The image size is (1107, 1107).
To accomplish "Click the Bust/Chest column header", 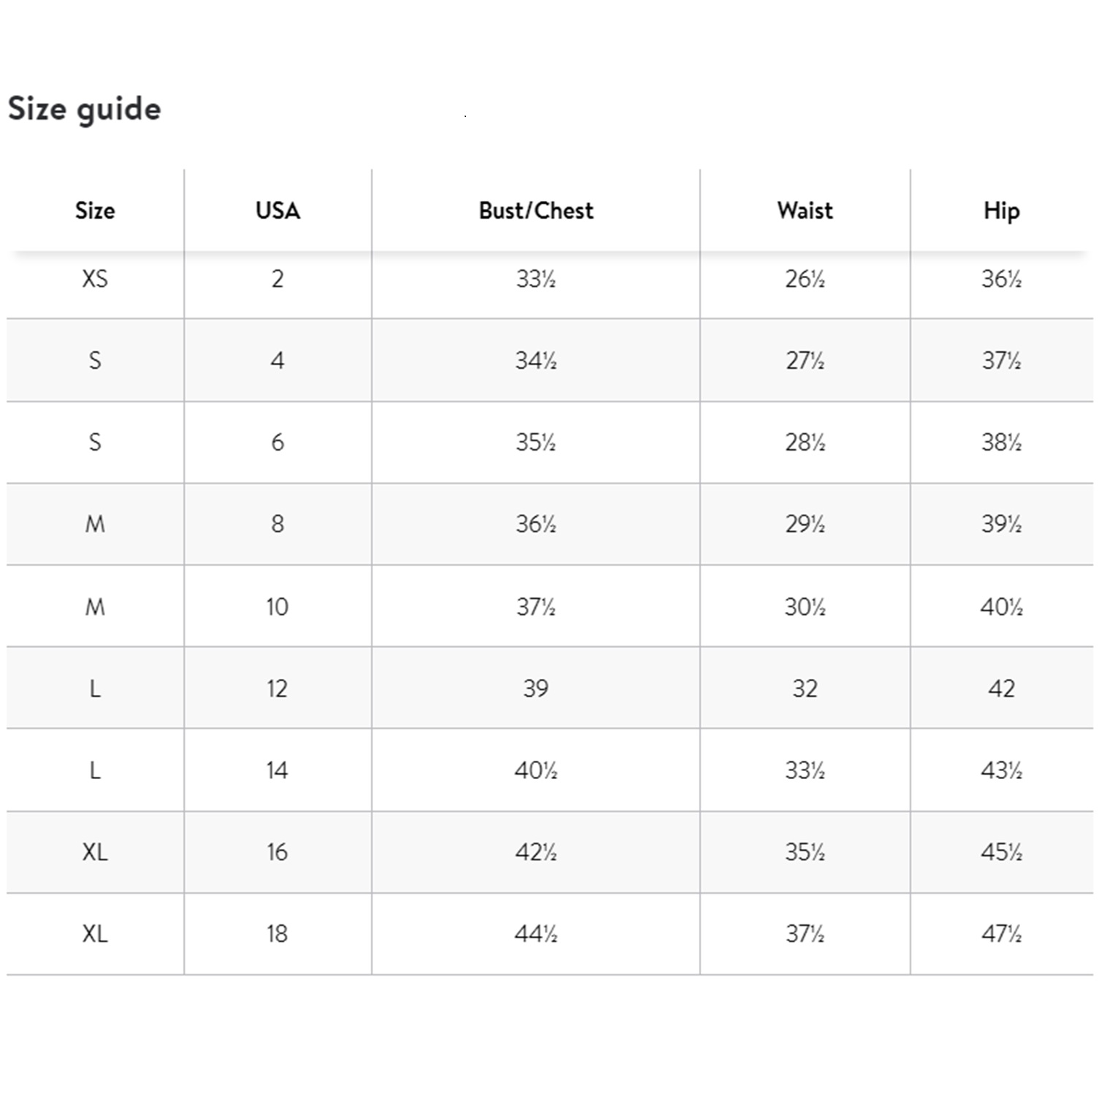I will [x=536, y=211].
